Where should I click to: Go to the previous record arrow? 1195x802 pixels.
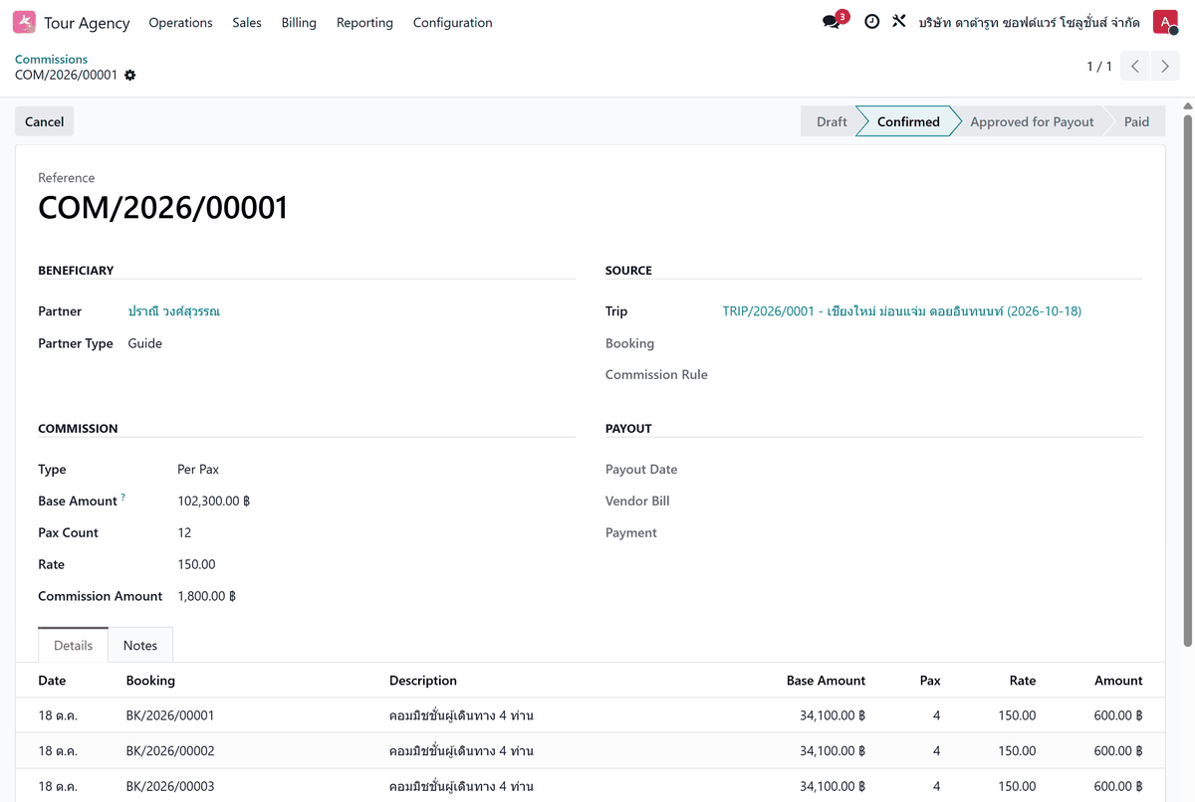(x=1135, y=67)
